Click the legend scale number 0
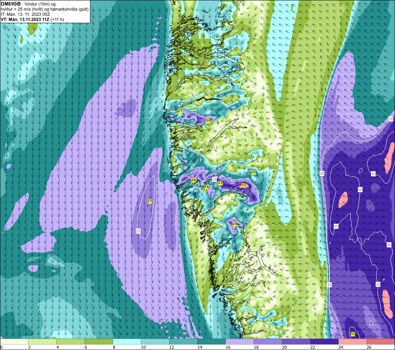The image size is (395, 350). point(1,347)
